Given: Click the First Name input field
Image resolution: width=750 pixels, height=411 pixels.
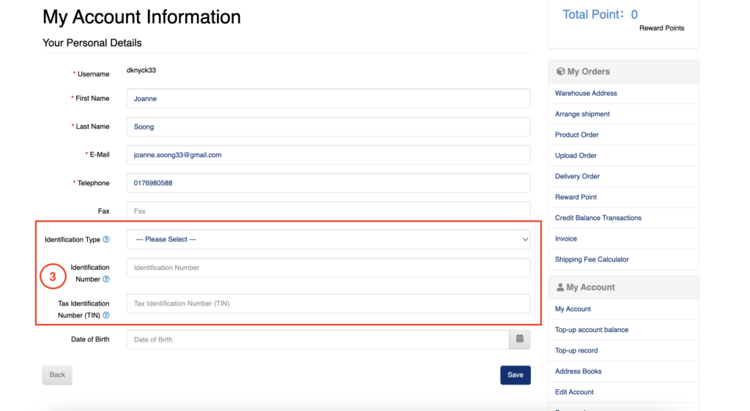Looking at the screenshot, I should pyautogui.click(x=328, y=99).
